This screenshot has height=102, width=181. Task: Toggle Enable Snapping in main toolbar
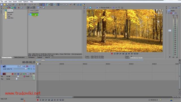pos(40,5)
